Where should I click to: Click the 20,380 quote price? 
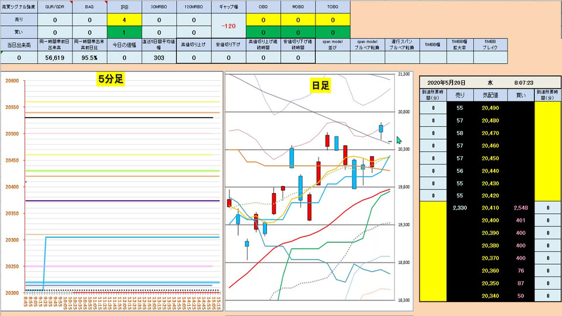click(491, 245)
